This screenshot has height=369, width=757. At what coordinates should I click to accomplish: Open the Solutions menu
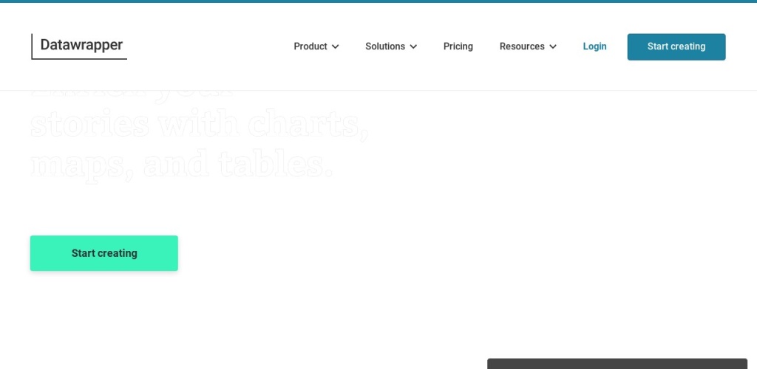(x=385, y=46)
